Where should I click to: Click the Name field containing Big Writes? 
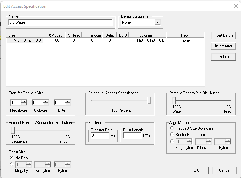pyautogui.click(x=60, y=22)
